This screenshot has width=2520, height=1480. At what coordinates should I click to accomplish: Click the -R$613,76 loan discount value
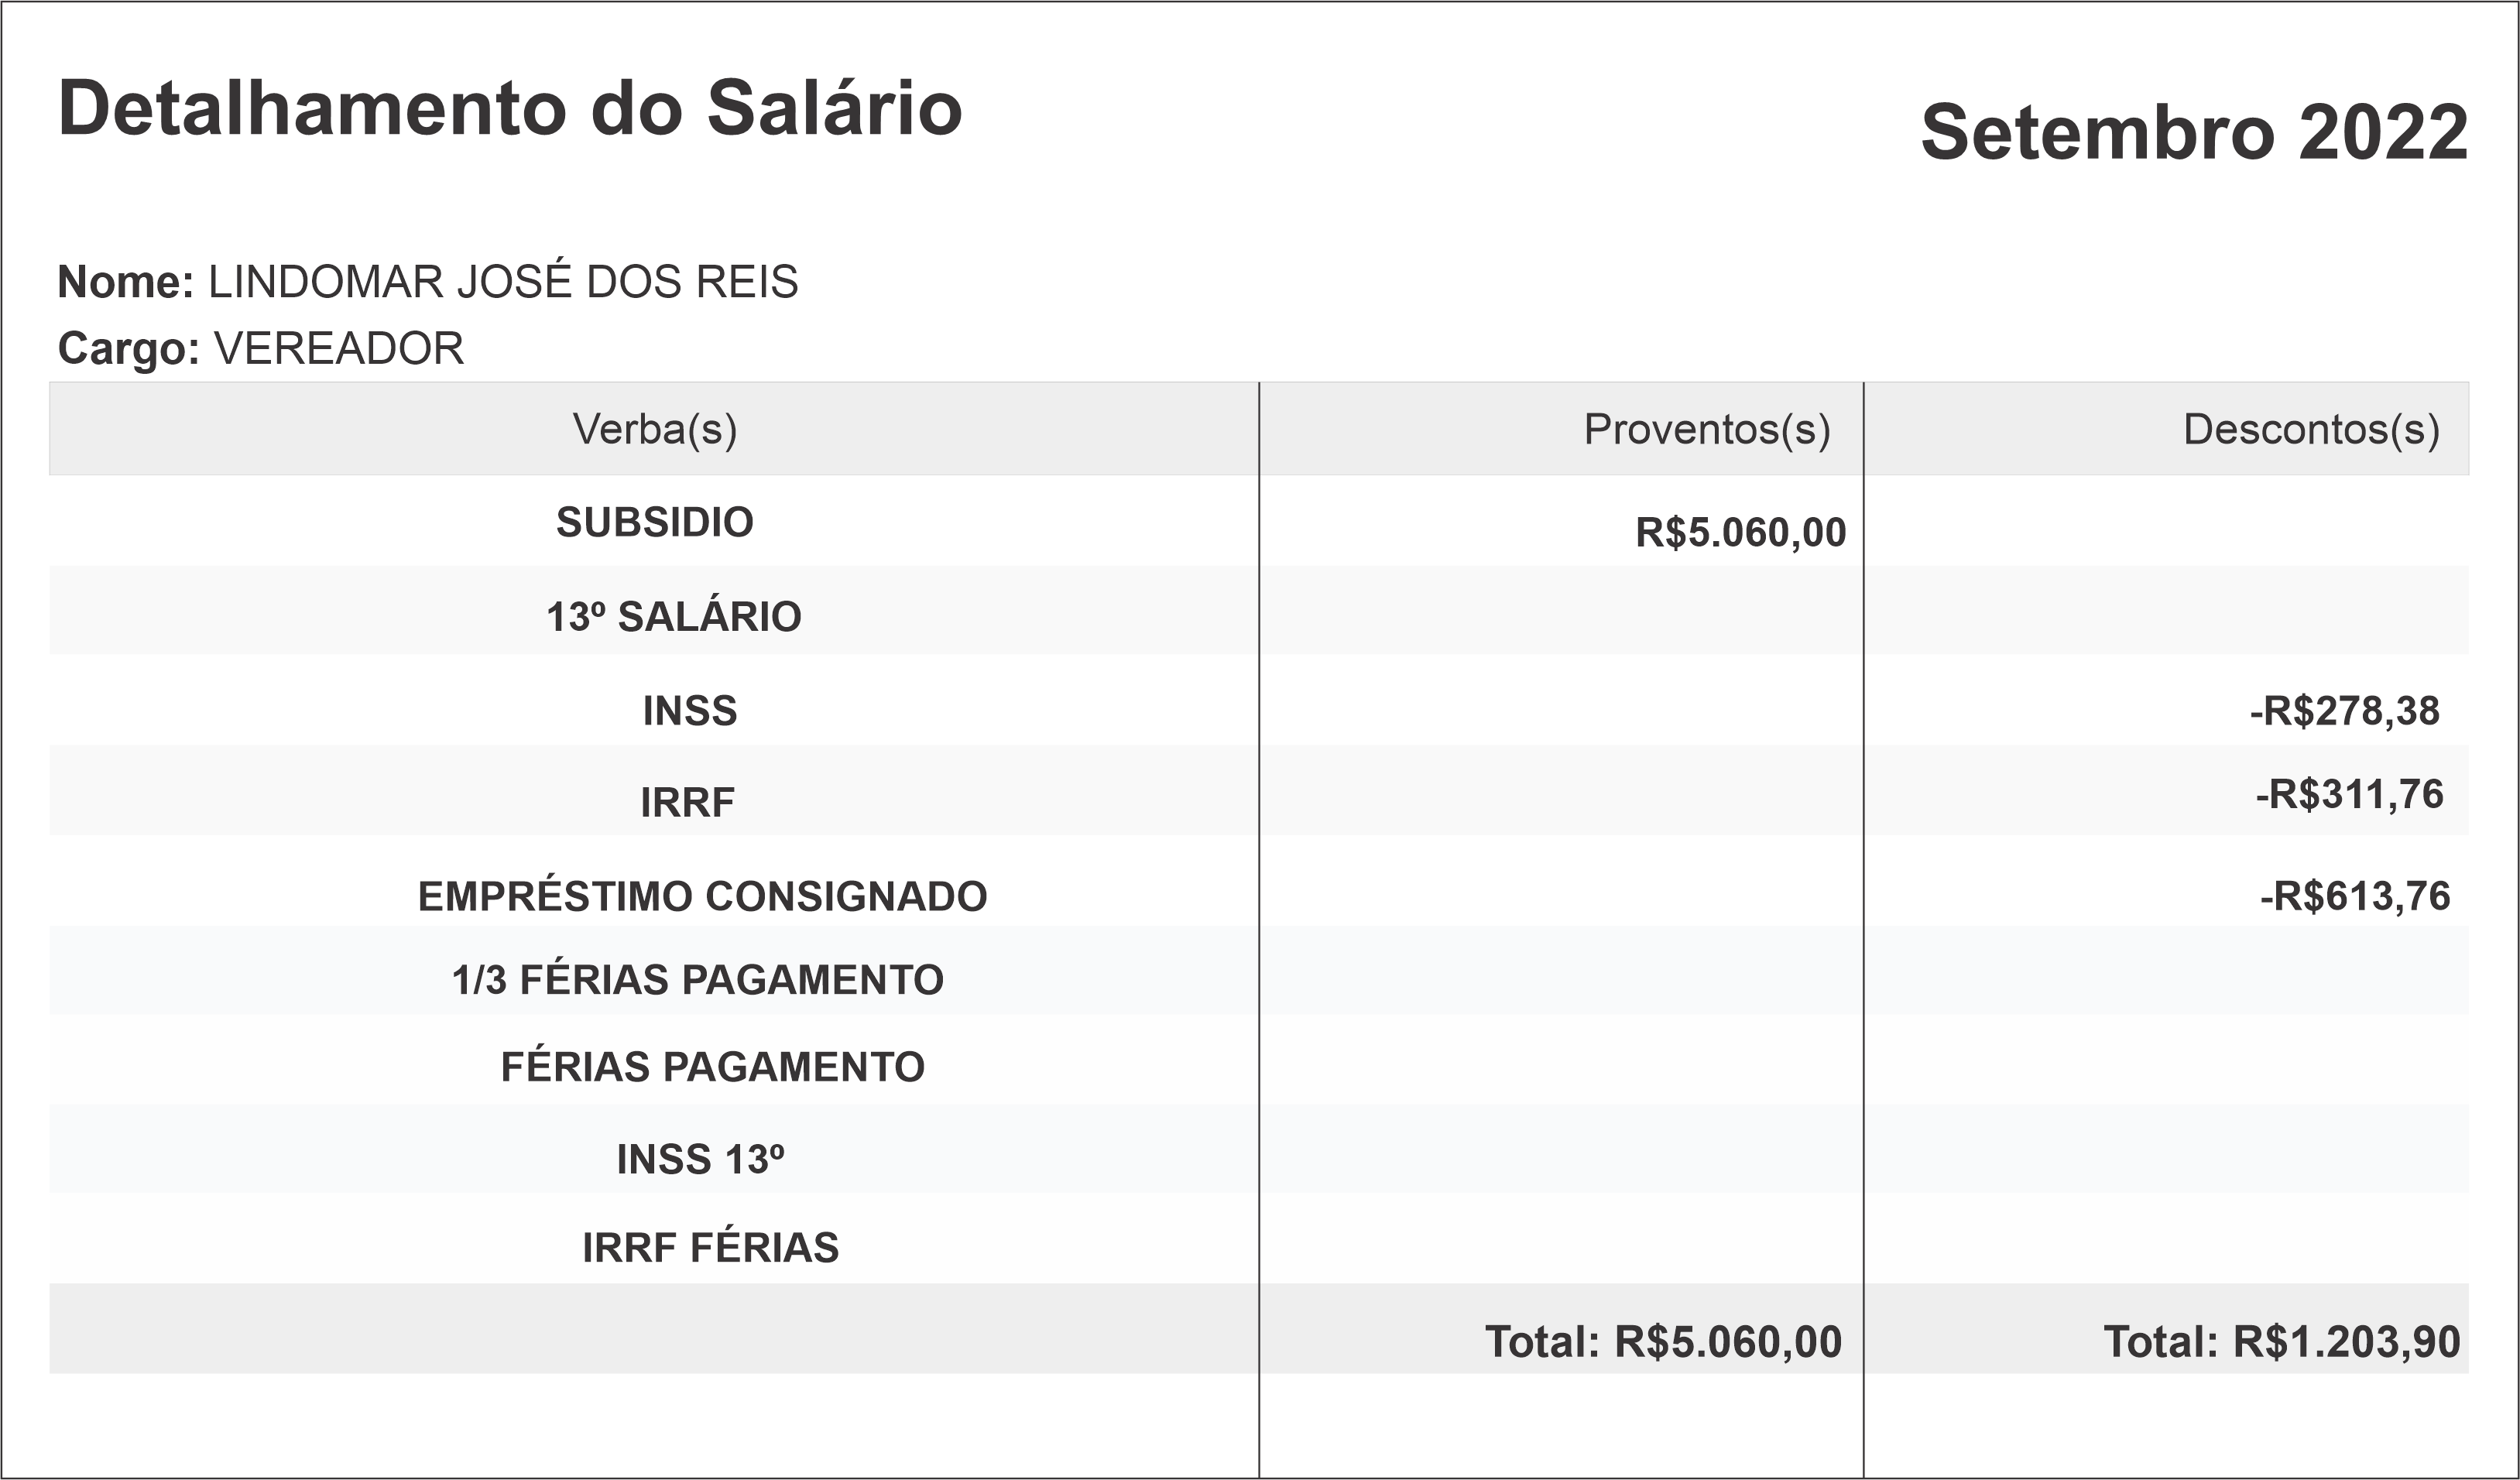point(2355,896)
